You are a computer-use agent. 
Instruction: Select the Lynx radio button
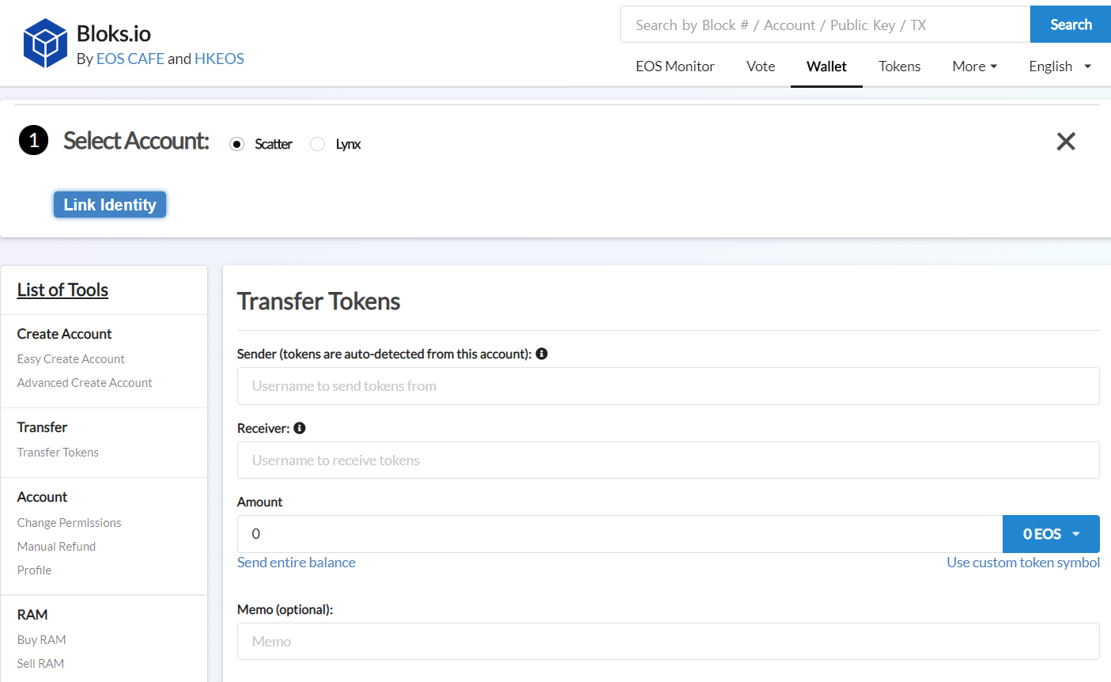pyautogui.click(x=317, y=144)
